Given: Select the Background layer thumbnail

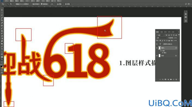Looking at the screenshot, I should pos(159,56).
